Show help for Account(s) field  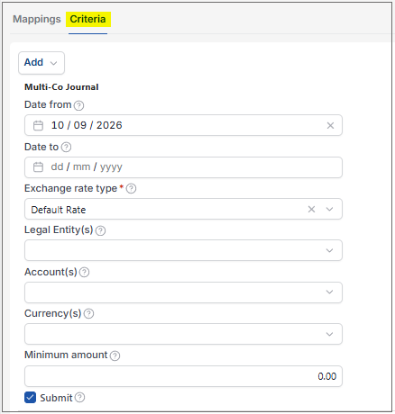click(84, 272)
